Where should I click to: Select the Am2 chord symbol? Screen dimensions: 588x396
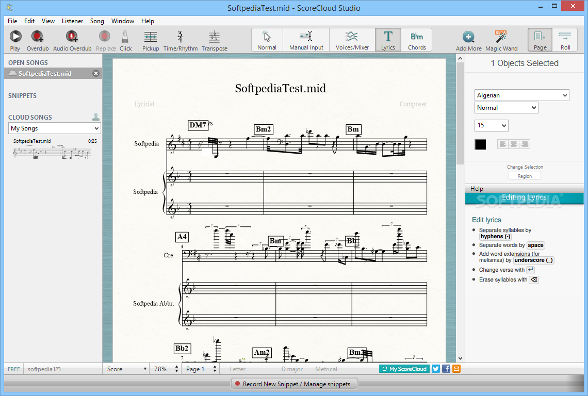pyautogui.click(x=262, y=353)
